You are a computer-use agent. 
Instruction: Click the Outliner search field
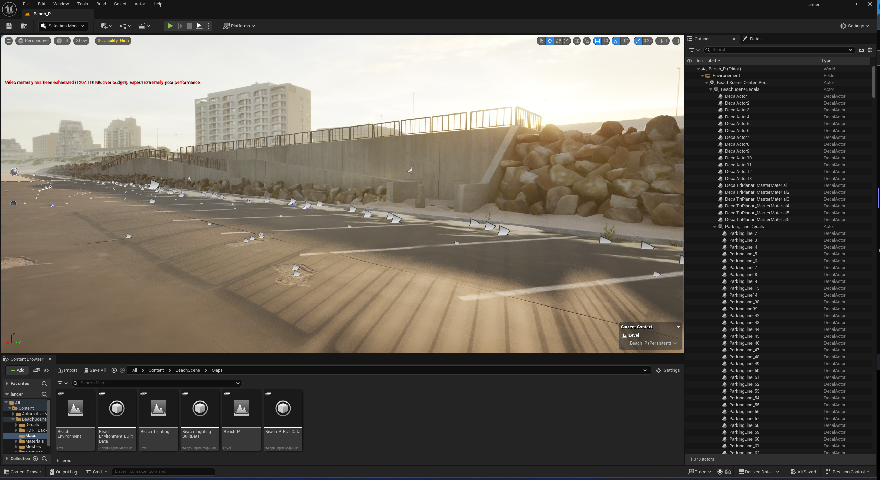[778, 50]
